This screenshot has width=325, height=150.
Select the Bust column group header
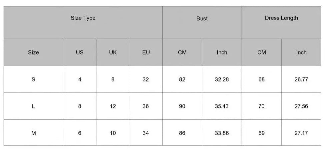(202, 19)
